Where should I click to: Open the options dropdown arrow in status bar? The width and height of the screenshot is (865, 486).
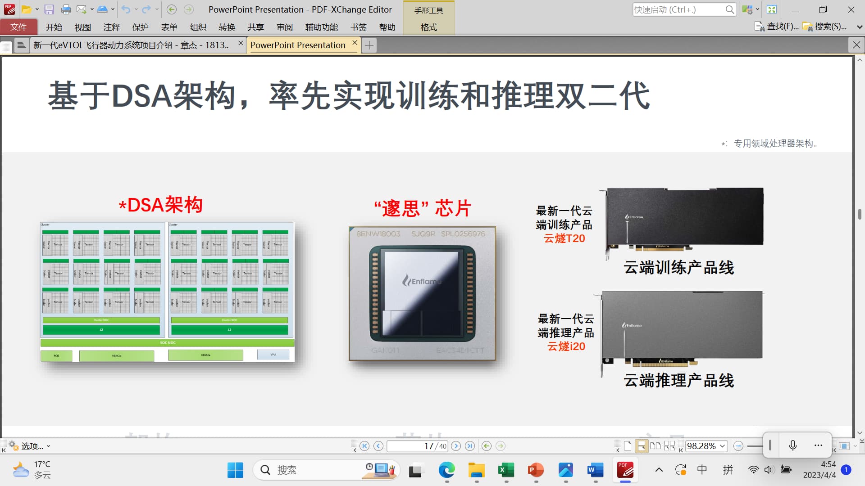(48, 446)
